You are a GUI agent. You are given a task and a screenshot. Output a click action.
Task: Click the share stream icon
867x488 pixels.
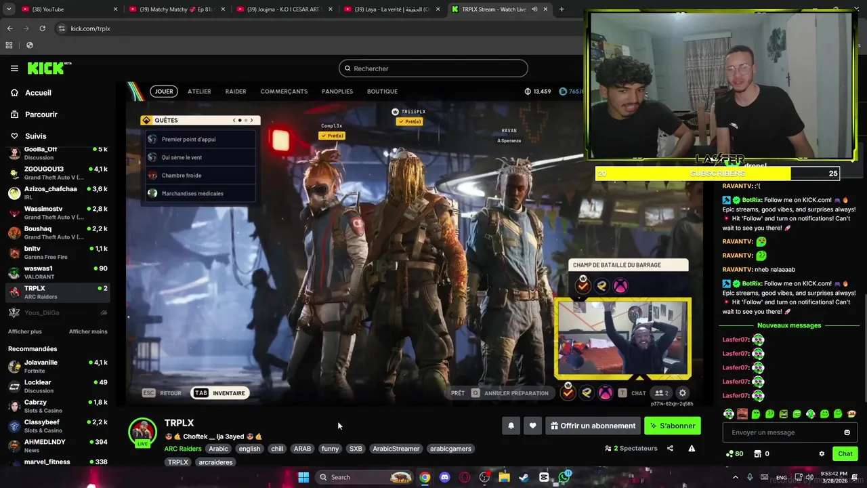[x=670, y=448]
